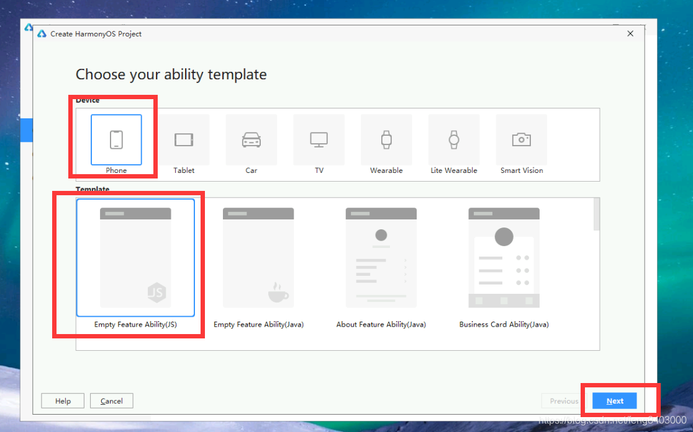Select the Phone device icon
693x432 pixels.
point(116,139)
